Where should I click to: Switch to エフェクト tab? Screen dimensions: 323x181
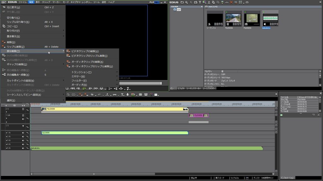click(181, 88)
